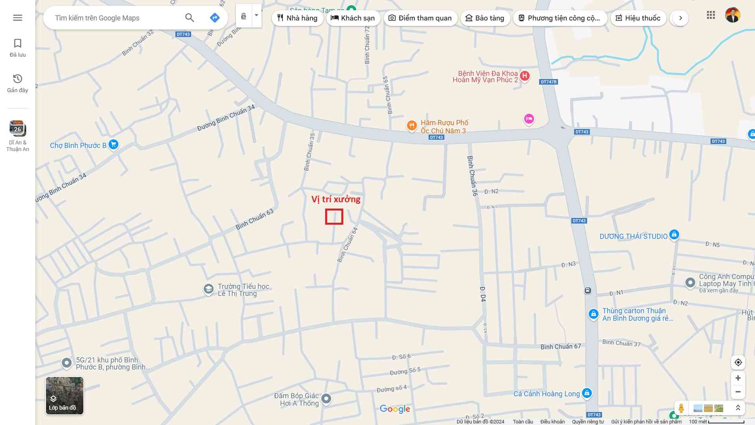Open the main hamburger menu
The image size is (755, 425).
pos(17,18)
